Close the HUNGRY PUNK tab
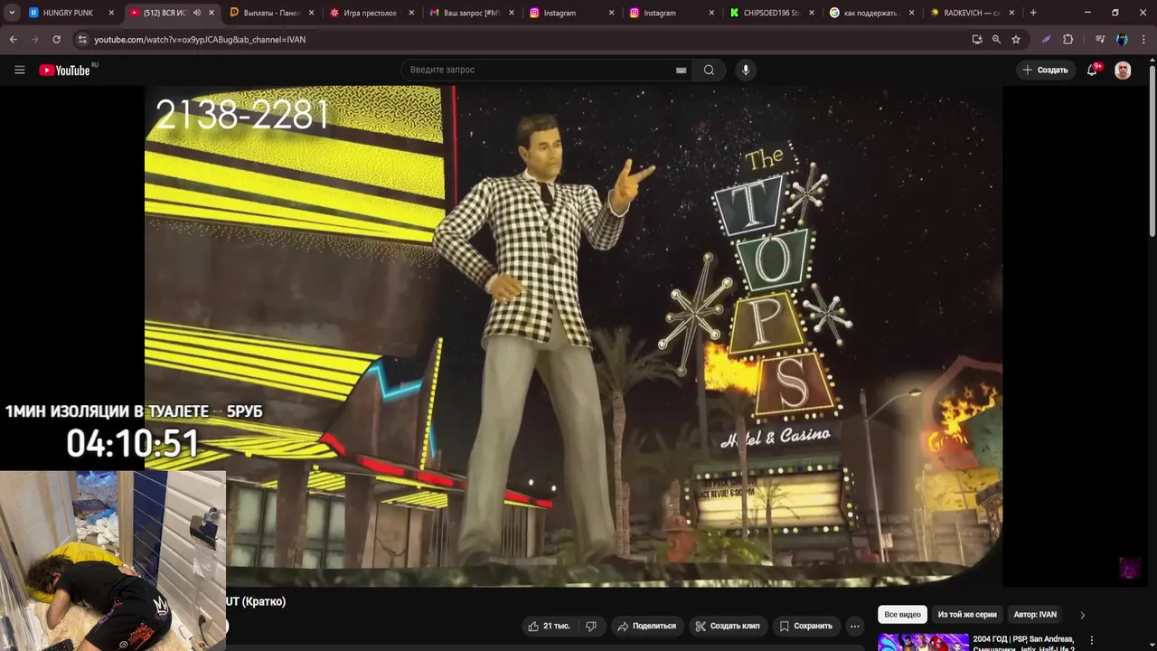The width and height of the screenshot is (1157, 651). coord(111,13)
